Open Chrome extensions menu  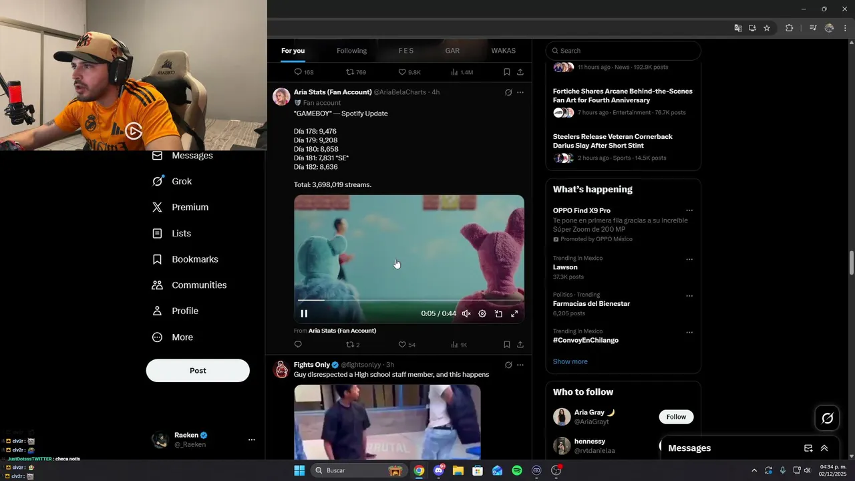point(789,28)
